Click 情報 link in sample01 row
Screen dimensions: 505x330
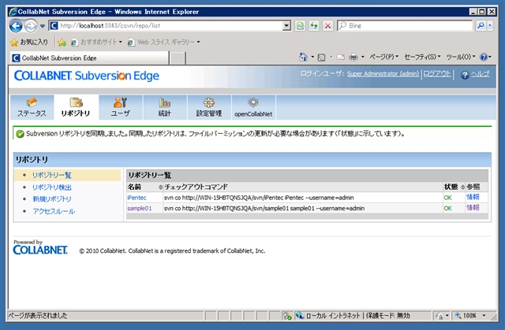point(473,208)
